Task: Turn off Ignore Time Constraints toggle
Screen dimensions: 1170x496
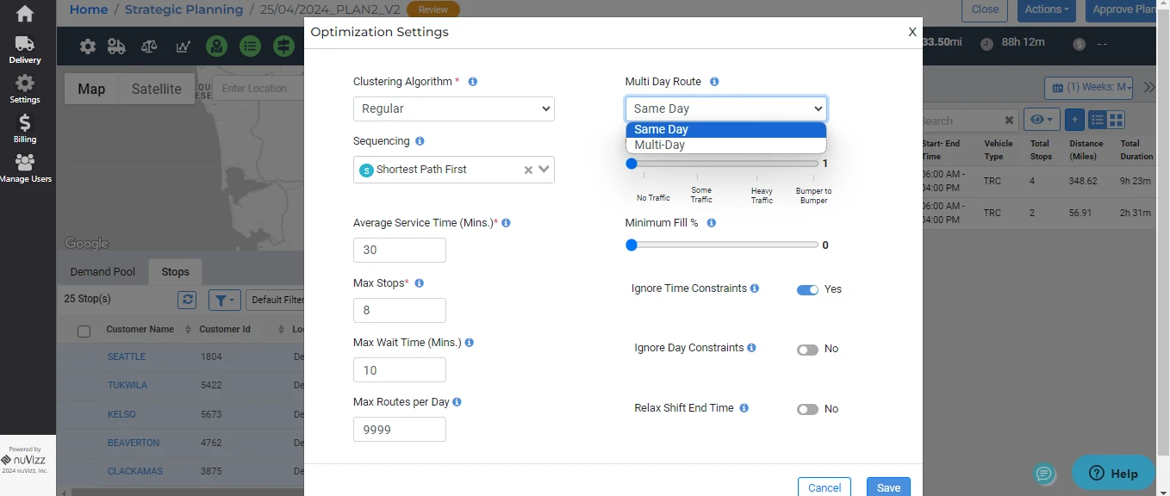Action: 807,290
